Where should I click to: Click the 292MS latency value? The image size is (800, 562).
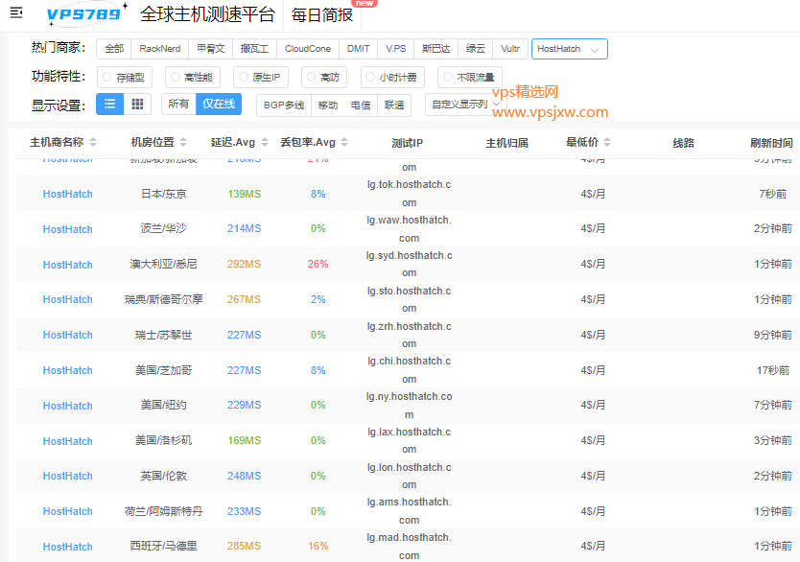244,264
